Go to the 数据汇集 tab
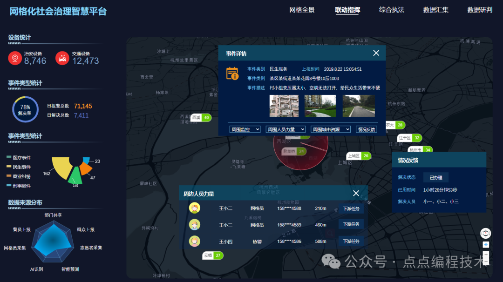Viewport: 503px width, 282px height. tap(435, 10)
